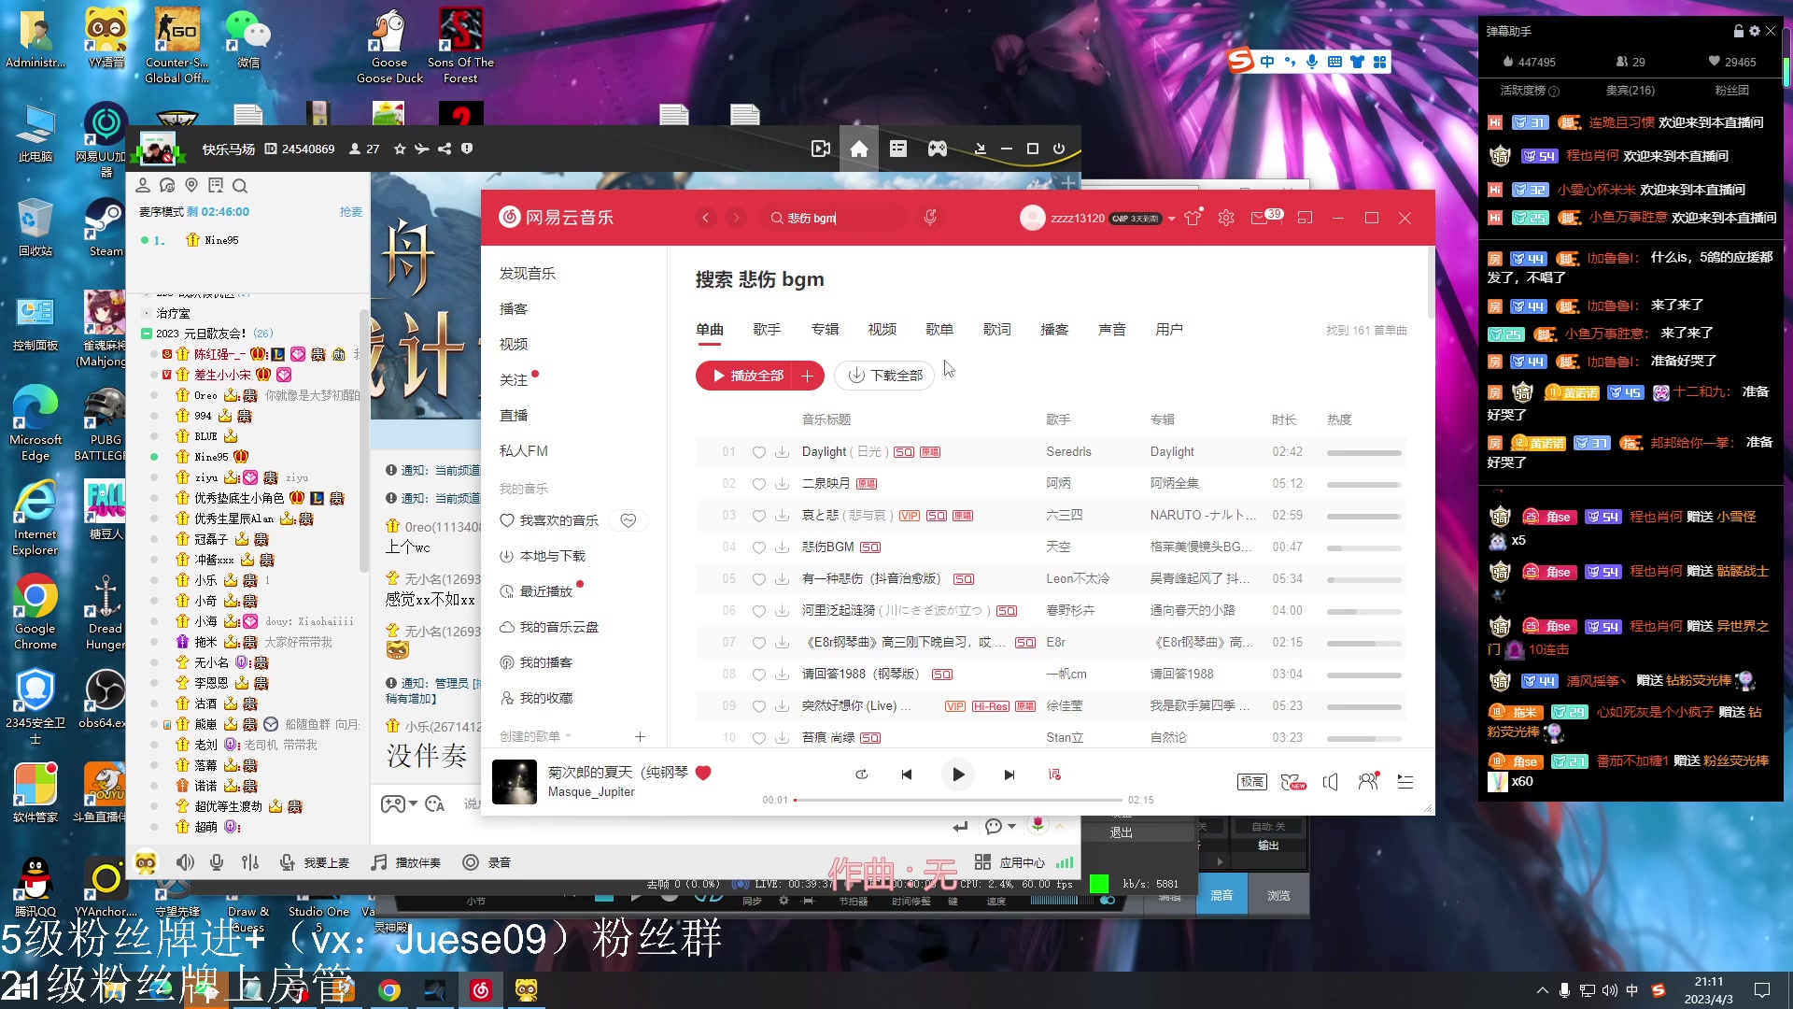Open the playlist queue icon
The image size is (1793, 1009).
[1405, 782]
